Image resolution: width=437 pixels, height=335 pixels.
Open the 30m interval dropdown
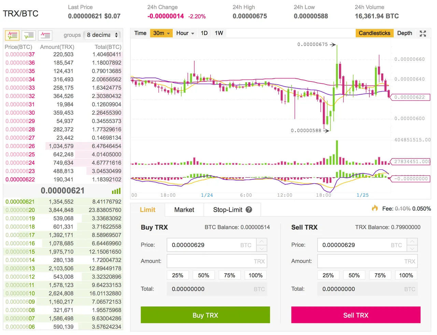click(x=161, y=33)
